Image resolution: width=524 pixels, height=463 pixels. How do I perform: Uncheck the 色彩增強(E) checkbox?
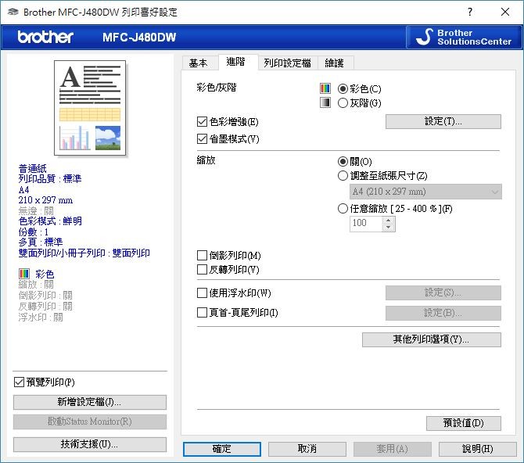[x=202, y=122]
